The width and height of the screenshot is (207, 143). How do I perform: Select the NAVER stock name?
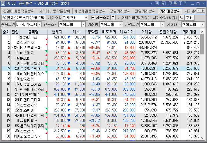pyautogui.click(x=24, y=58)
